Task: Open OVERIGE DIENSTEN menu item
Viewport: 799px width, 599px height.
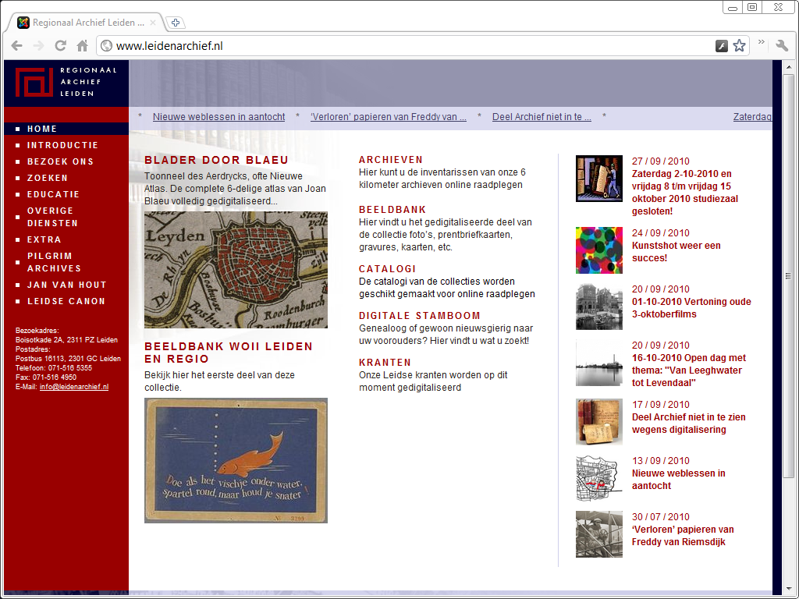Action: tap(52, 217)
